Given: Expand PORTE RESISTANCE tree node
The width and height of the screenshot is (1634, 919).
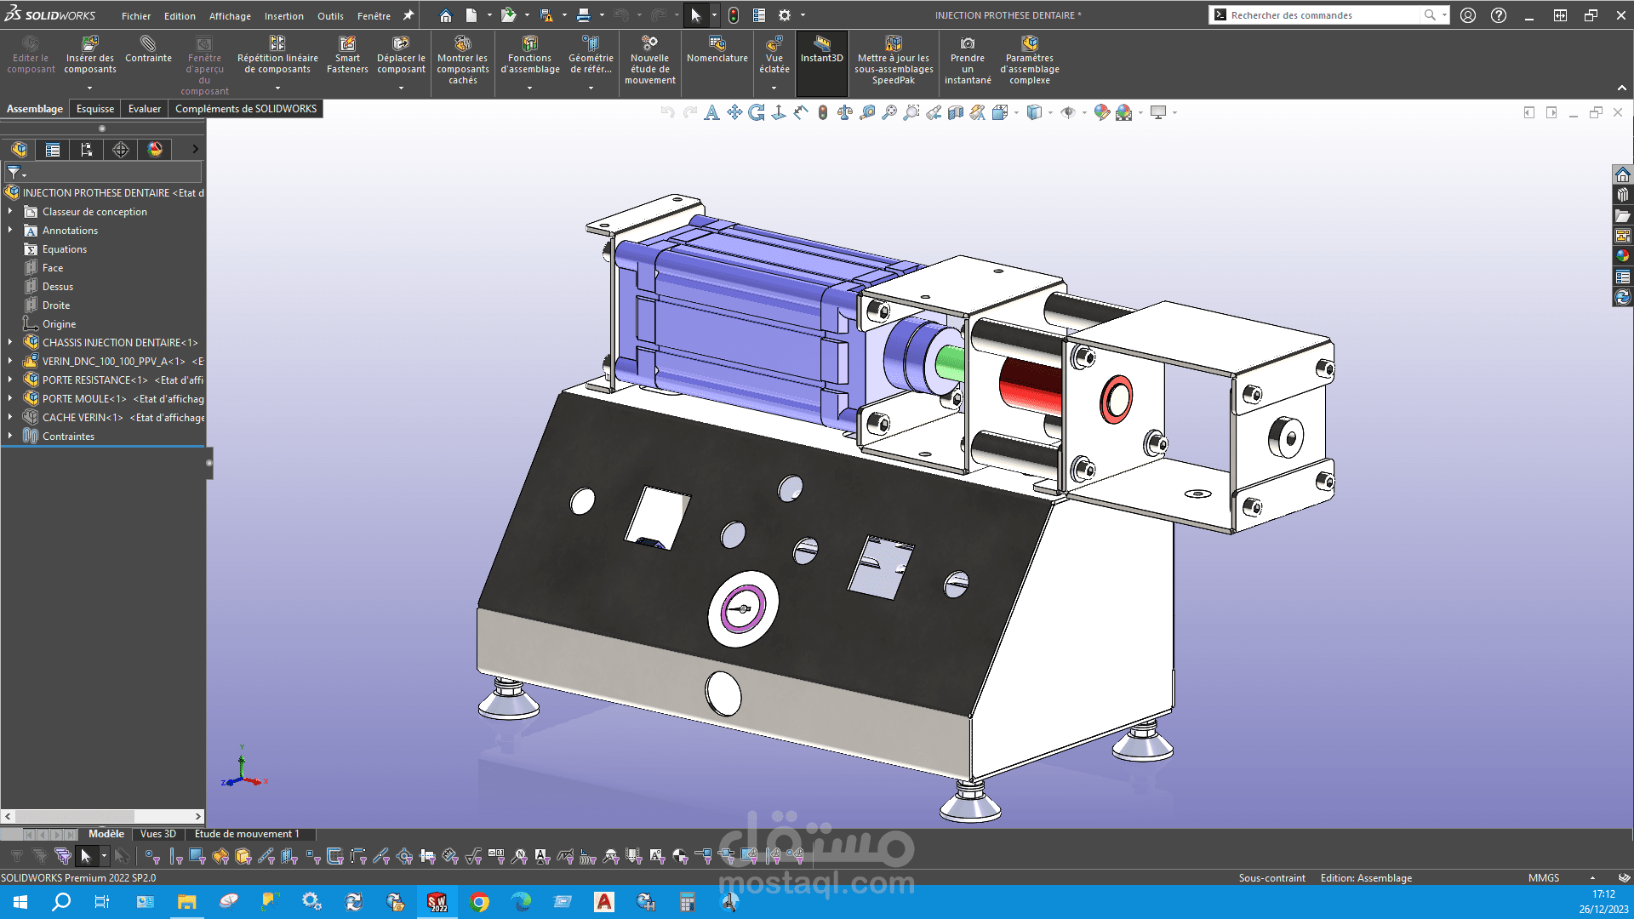Looking at the screenshot, I should coord(10,380).
